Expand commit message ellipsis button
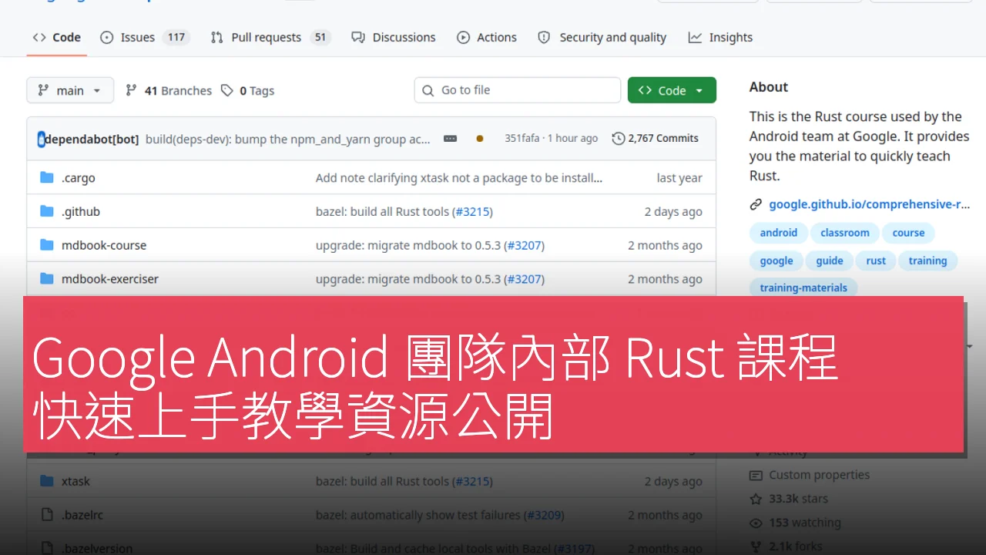The width and height of the screenshot is (986, 555). [x=451, y=139]
